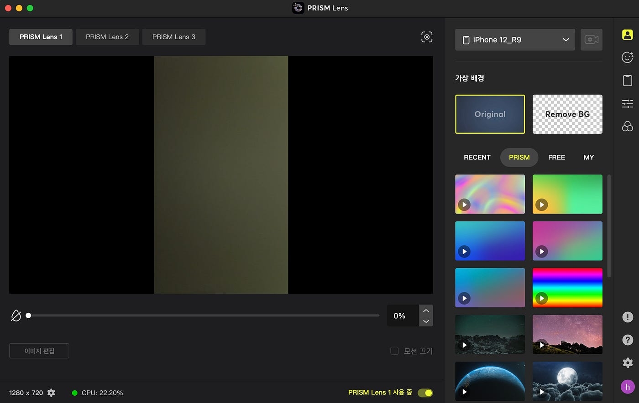The width and height of the screenshot is (639, 403).
Task: Open the virtual background sidebar icon
Action: click(628, 35)
